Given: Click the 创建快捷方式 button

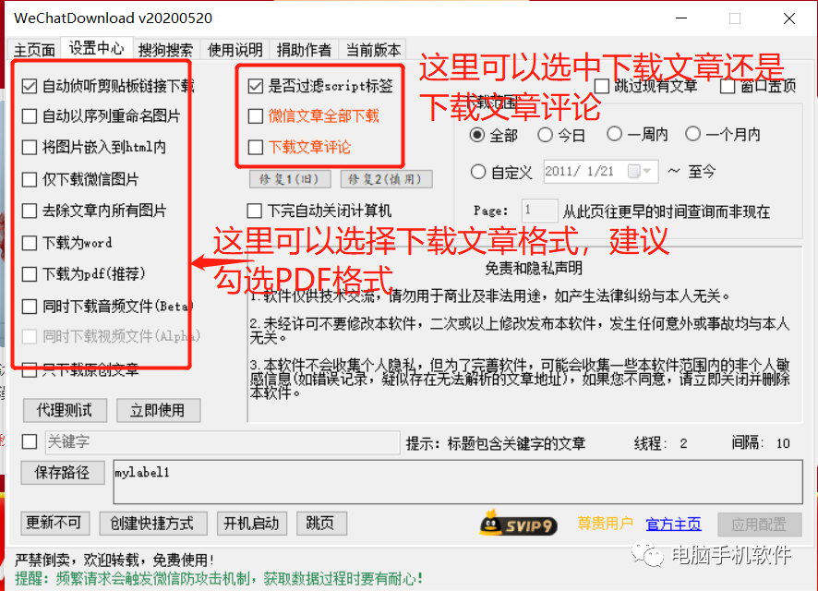Looking at the screenshot, I should [153, 524].
